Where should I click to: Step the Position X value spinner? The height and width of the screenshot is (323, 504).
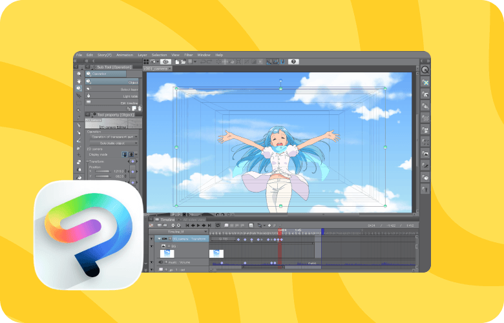[x=125, y=171]
